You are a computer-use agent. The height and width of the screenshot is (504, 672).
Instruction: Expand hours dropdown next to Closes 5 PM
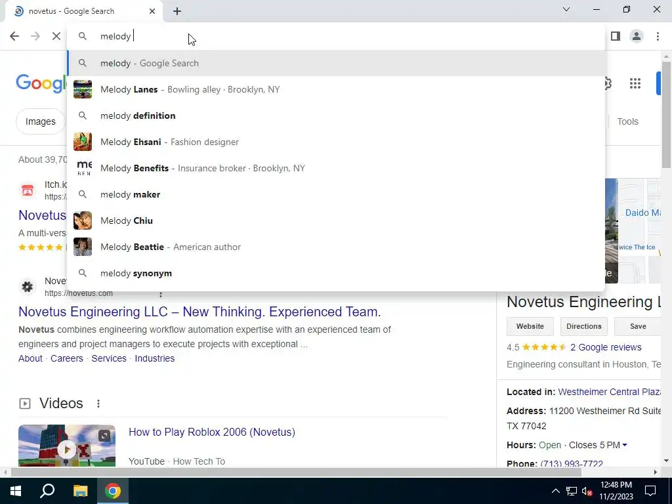click(625, 445)
